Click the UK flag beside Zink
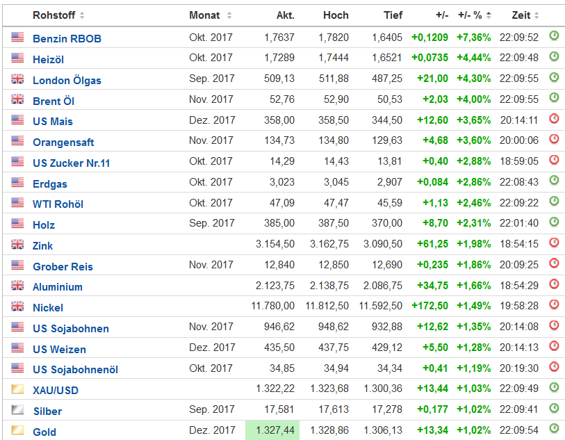 pos(17,245)
